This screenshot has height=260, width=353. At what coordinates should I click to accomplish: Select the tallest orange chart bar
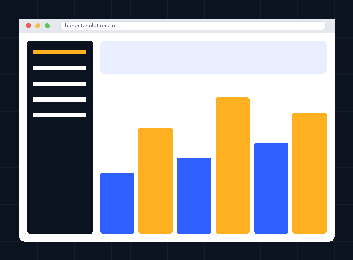pyautogui.click(x=233, y=165)
